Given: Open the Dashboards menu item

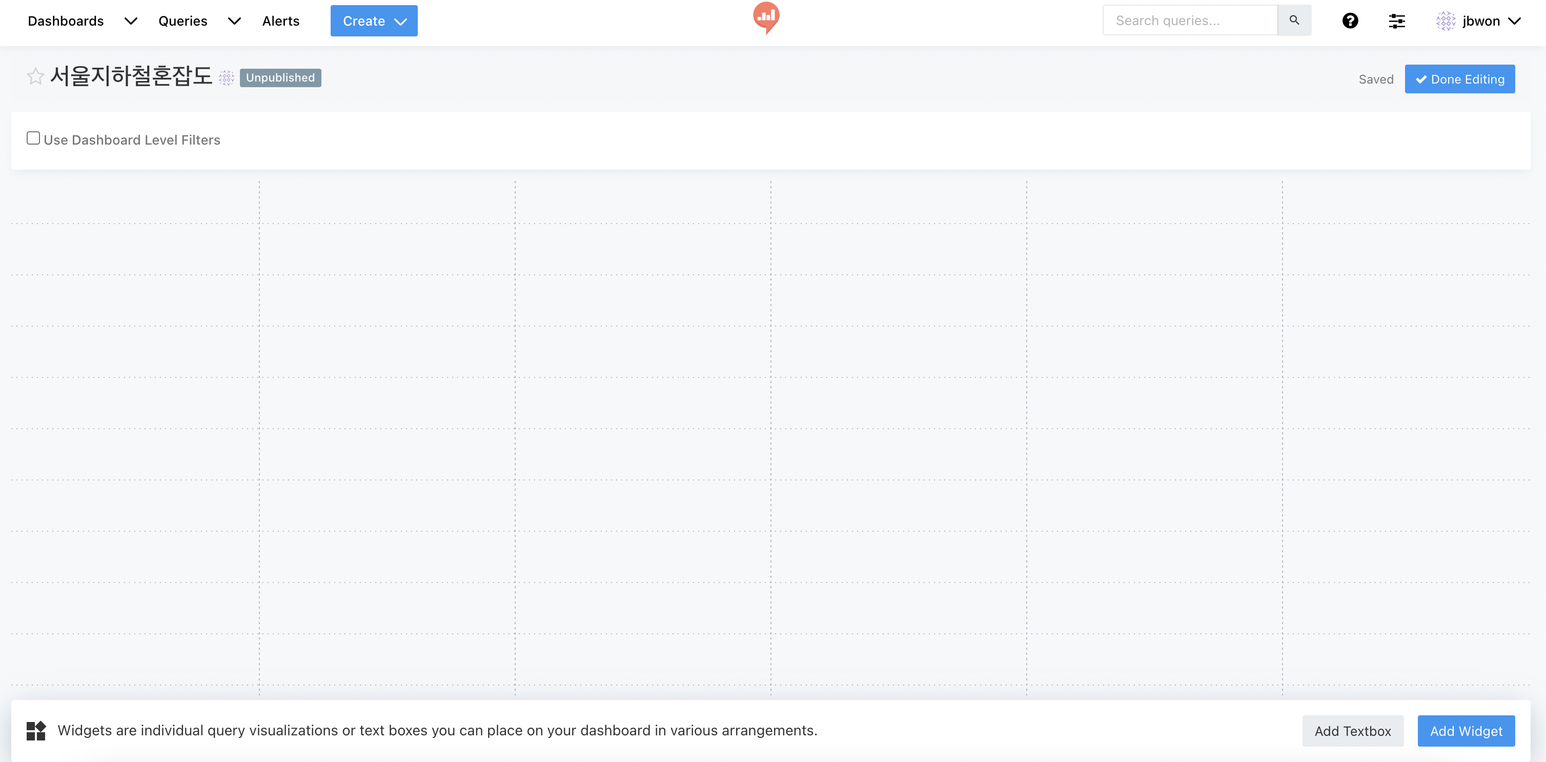Looking at the screenshot, I should (66, 21).
